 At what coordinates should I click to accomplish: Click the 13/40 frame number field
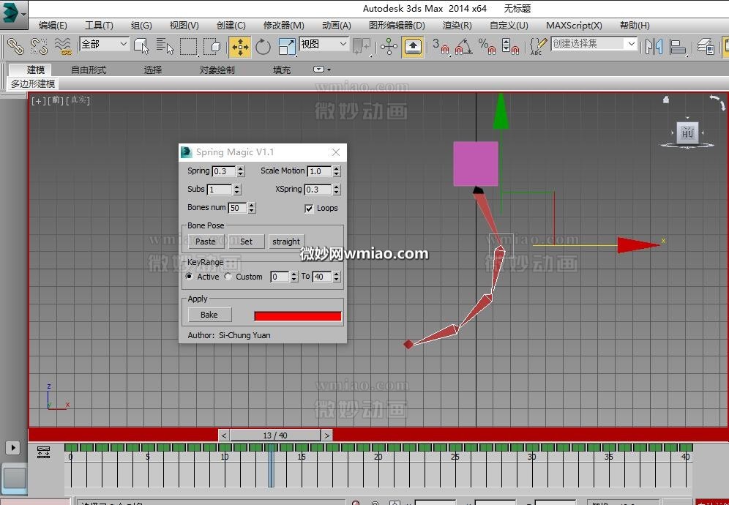coord(275,435)
